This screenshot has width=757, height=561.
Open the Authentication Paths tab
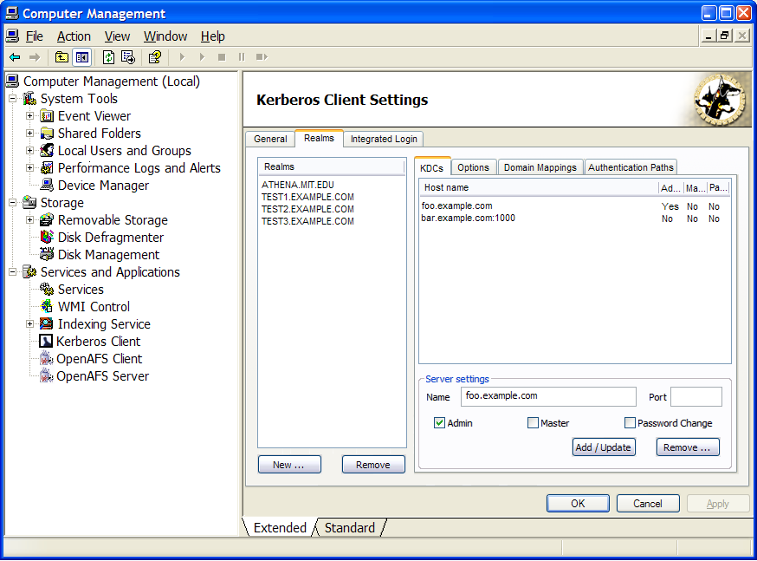(631, 167)
